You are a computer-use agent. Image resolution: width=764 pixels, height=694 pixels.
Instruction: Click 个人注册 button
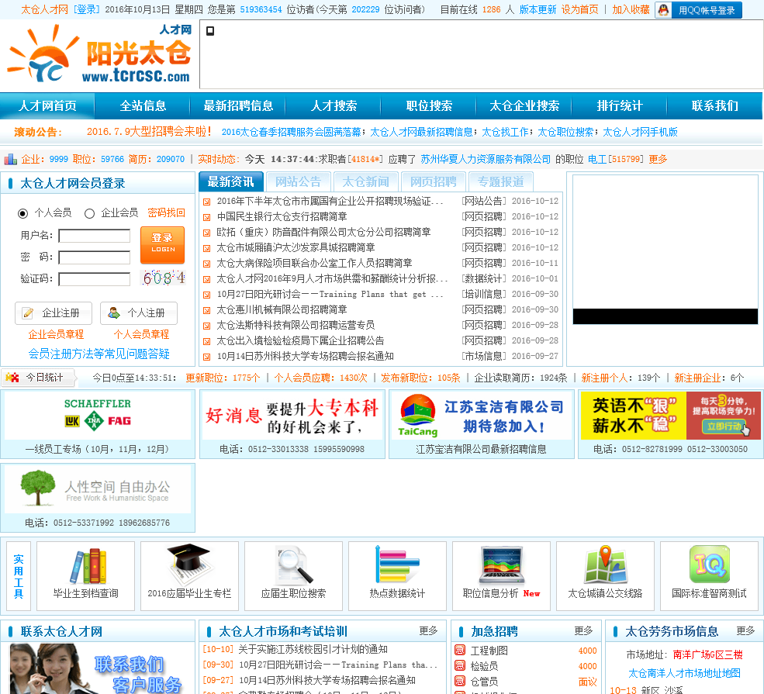pyautogui.click(x=139, y=313)
